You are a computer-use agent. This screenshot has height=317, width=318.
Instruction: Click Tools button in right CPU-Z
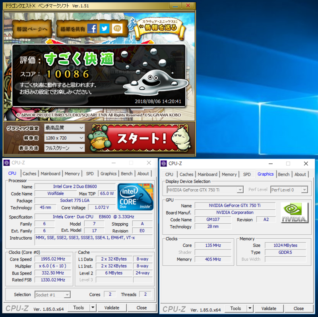click(x=236, y=309)
